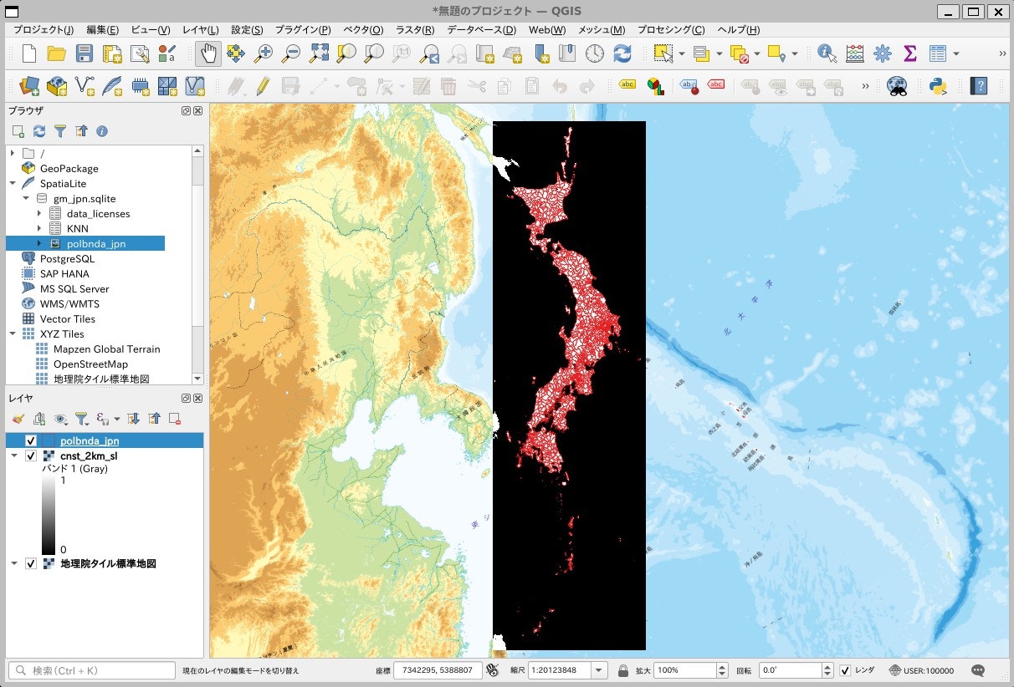Open the Processing Toolbox gear icon

pos(882,52)
